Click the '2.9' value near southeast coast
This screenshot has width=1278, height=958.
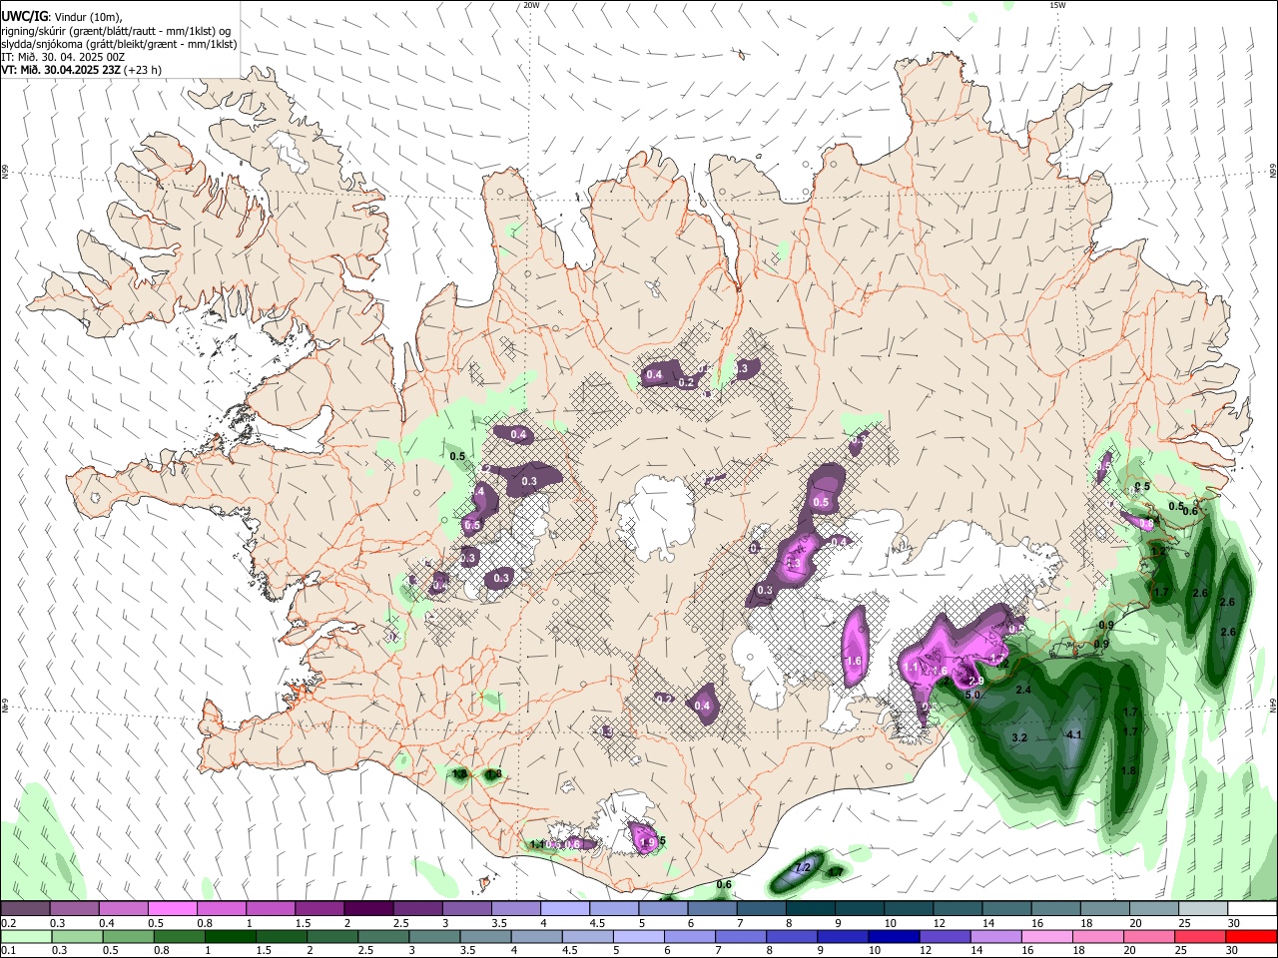[x=976, y=681]
